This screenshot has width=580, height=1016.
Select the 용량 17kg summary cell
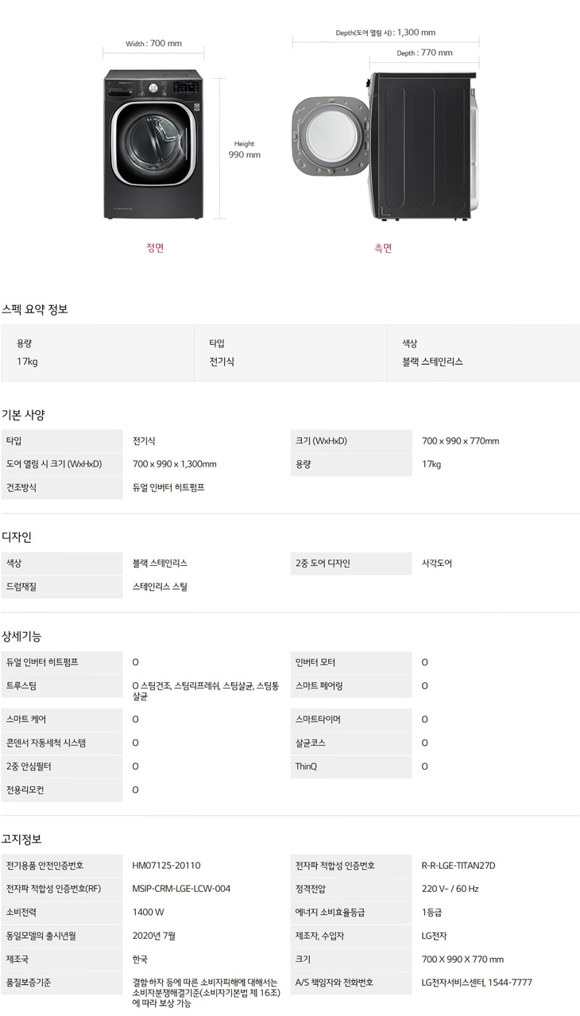[97, 352]
